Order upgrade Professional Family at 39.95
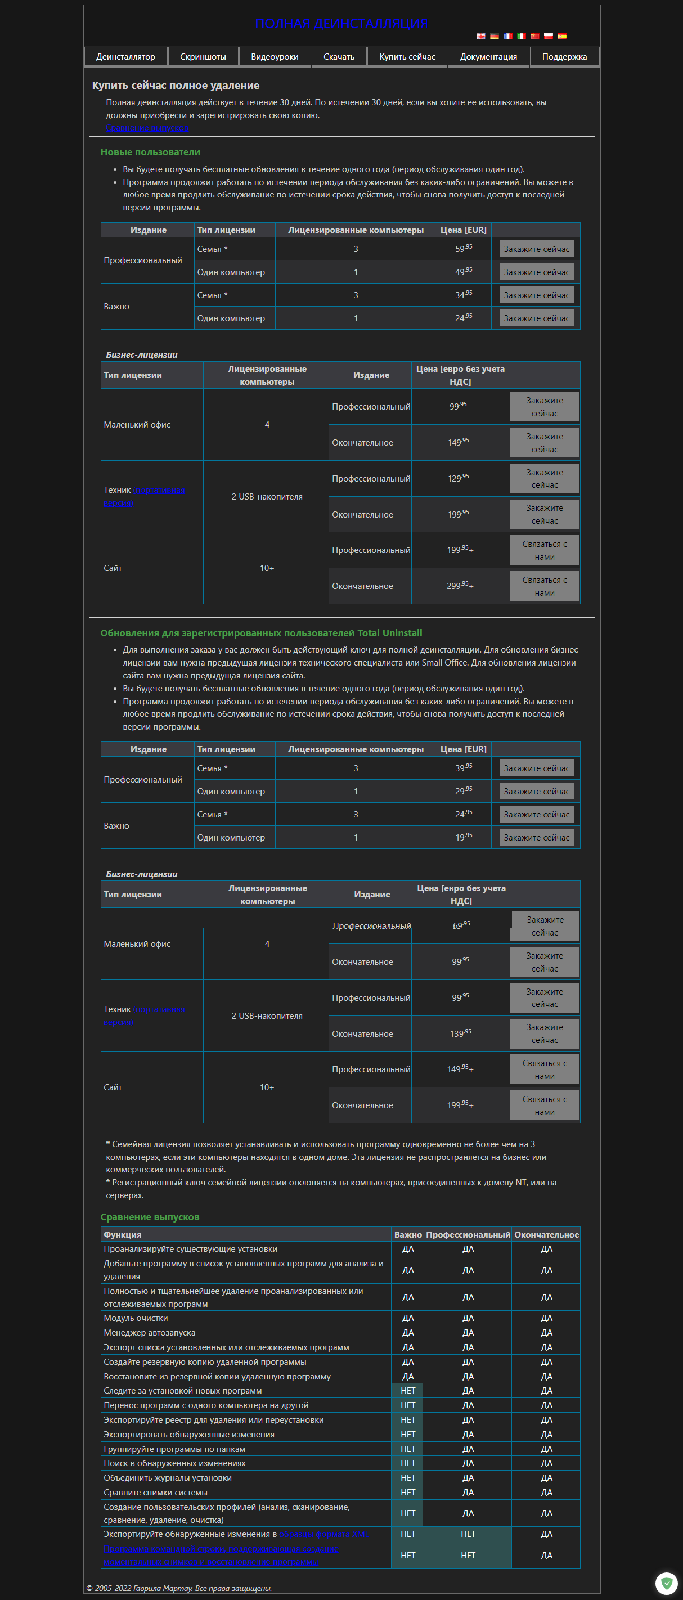 pyautogui.click(x=537, y=768)
